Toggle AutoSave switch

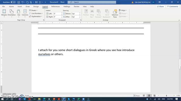coord(13,2)
